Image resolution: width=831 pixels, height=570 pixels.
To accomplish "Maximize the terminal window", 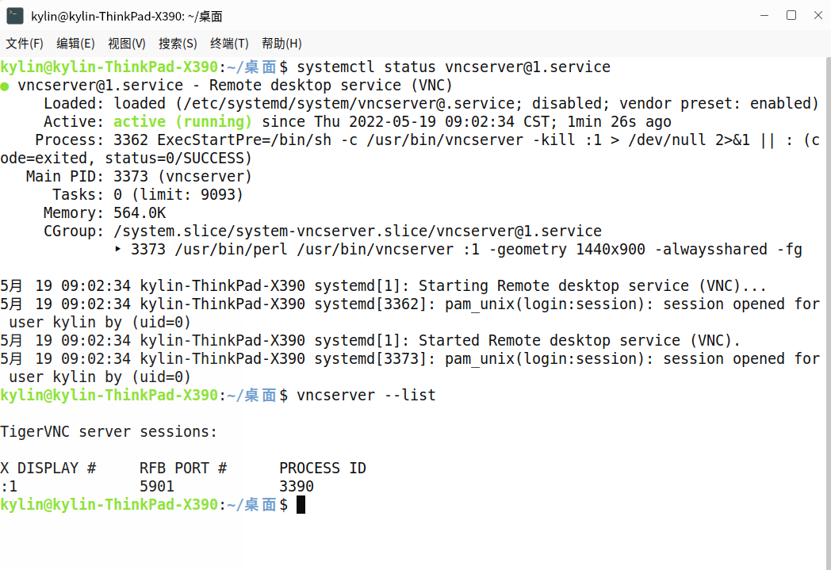I will pos(791,15).
